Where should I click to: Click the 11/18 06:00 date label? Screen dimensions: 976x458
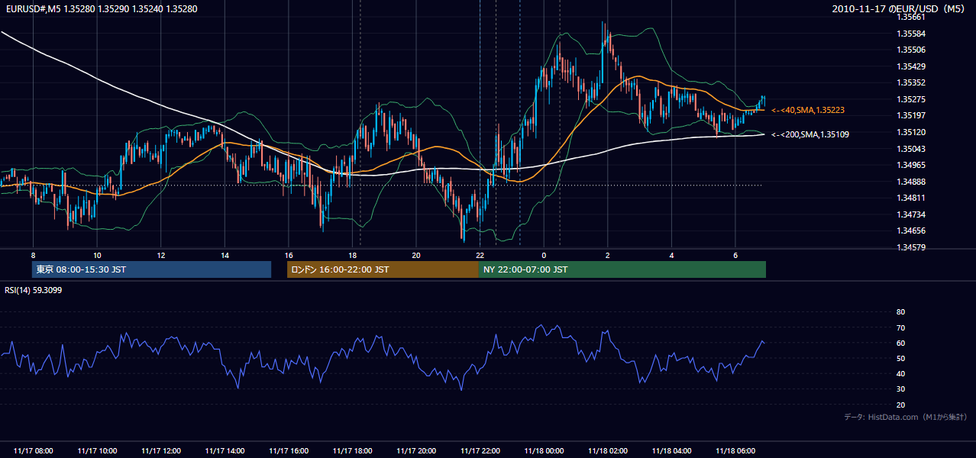(735, 450)
